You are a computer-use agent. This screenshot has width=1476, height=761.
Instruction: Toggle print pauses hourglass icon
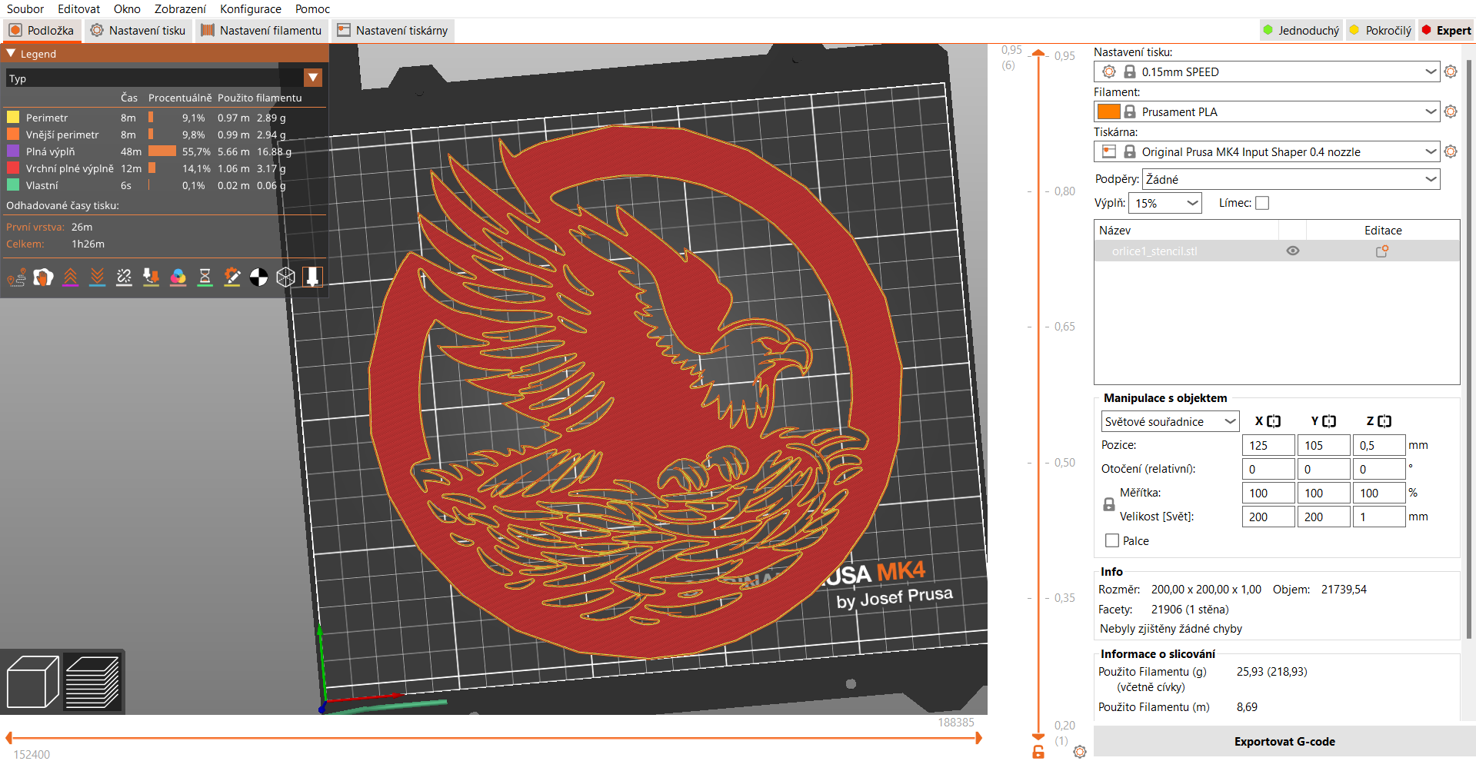point(205,277)
